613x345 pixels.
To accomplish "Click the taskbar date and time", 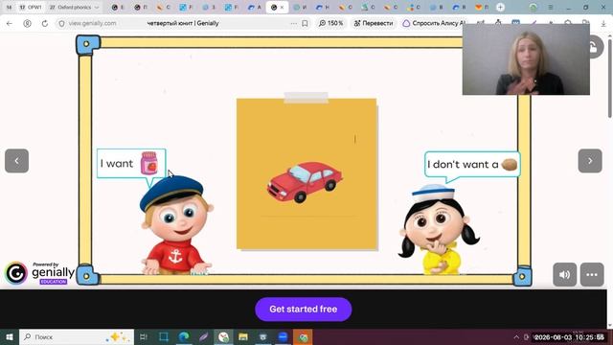I will [x=570, y=337].
